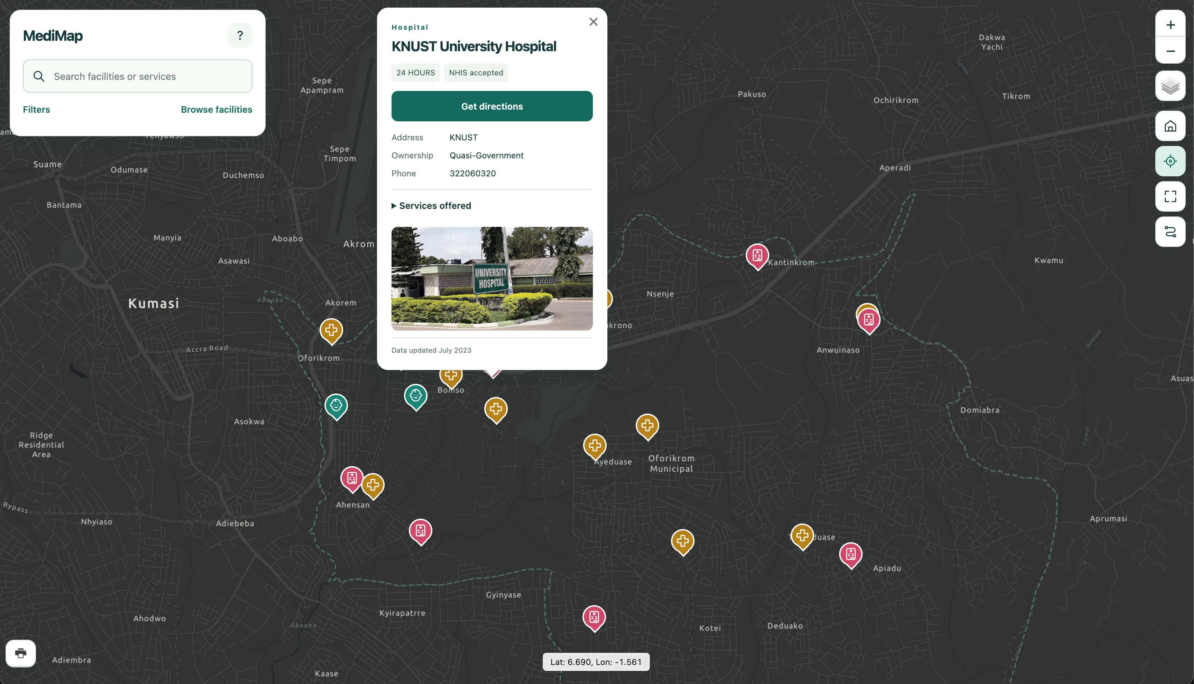Click the coordinates readout Lat: 6.690
This screenshot has height=684, width=1194.
[596, 662]
